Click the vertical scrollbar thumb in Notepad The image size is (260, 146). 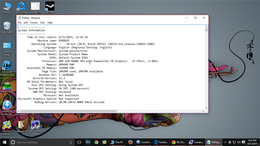pos(206,30)
